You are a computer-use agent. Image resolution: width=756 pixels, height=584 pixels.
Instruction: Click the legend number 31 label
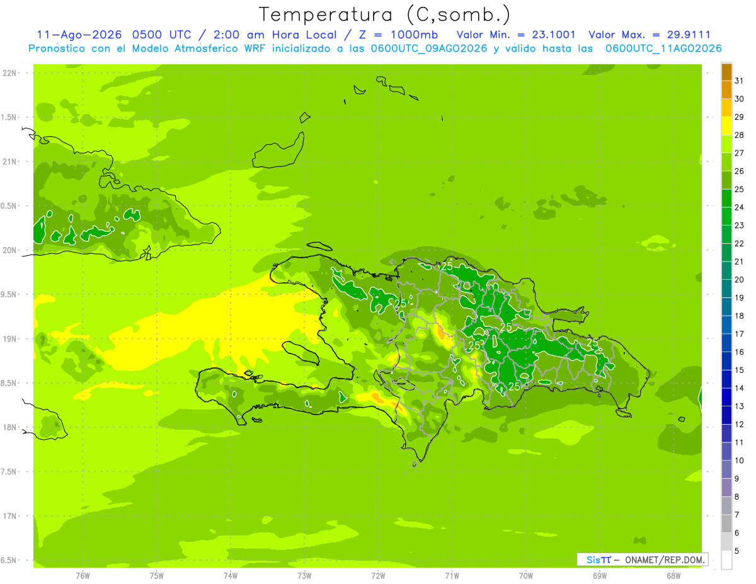click(740, 81)
